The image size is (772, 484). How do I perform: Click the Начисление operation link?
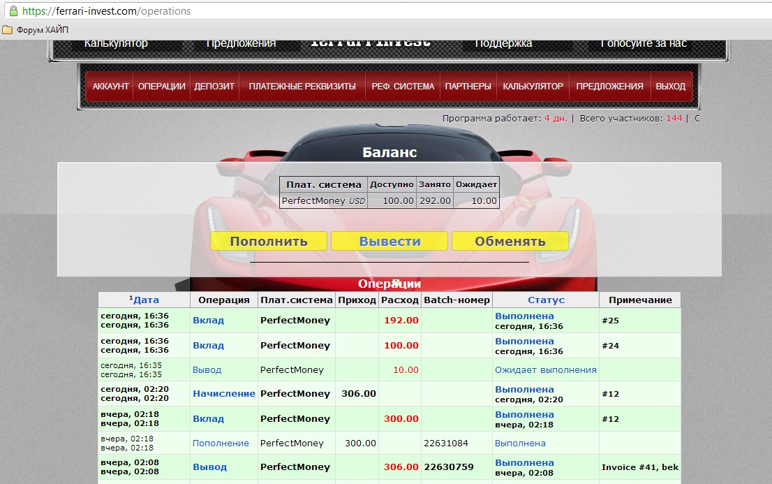point(223,394)
